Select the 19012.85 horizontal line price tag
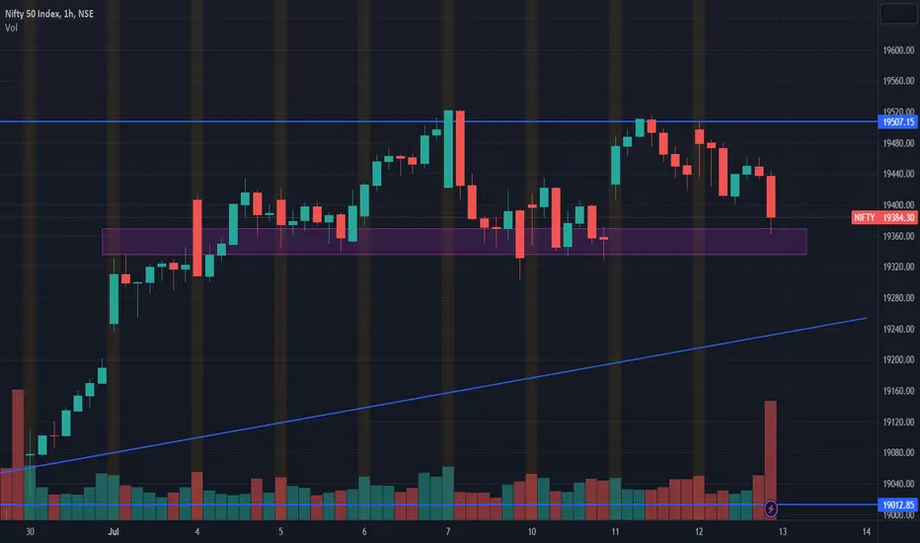 [x=897, y=504]
